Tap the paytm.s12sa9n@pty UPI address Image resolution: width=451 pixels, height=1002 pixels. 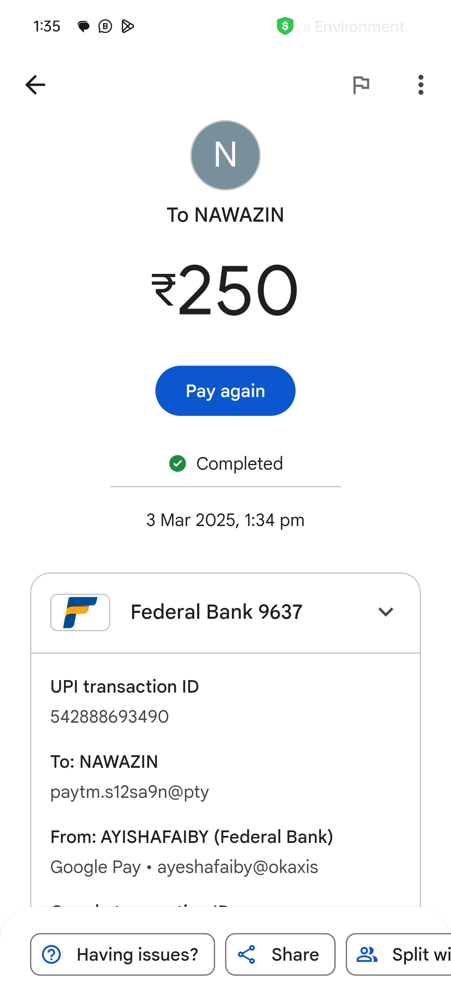click(x=129, y=792)
